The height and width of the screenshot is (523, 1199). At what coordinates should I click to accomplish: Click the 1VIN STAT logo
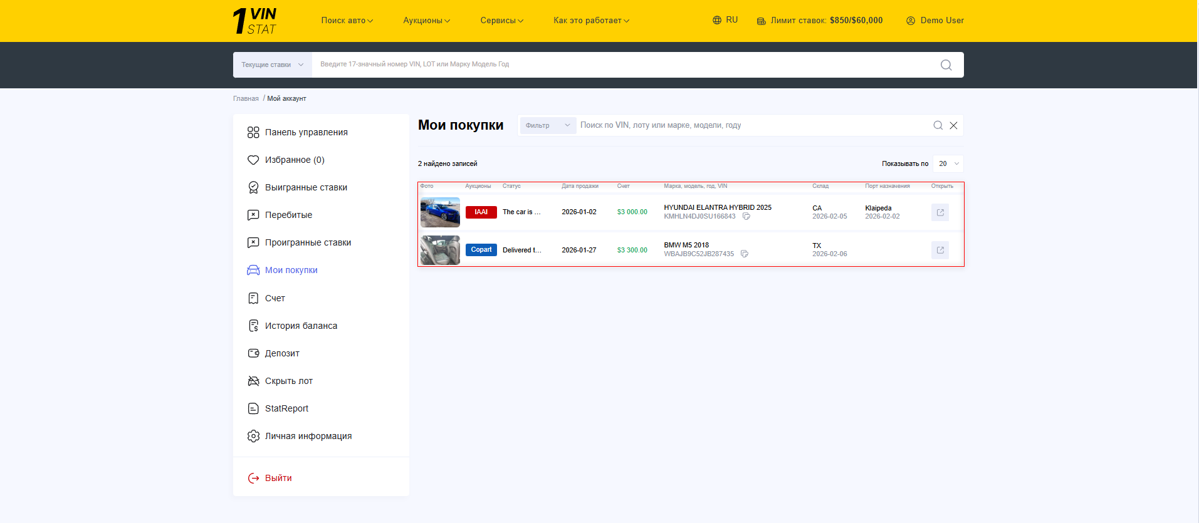tap(254, 21)
